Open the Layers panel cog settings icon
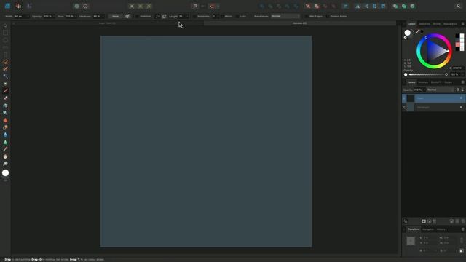Image resolution: width=466 pixels, height=262 pixels. (x=458, y=90)
